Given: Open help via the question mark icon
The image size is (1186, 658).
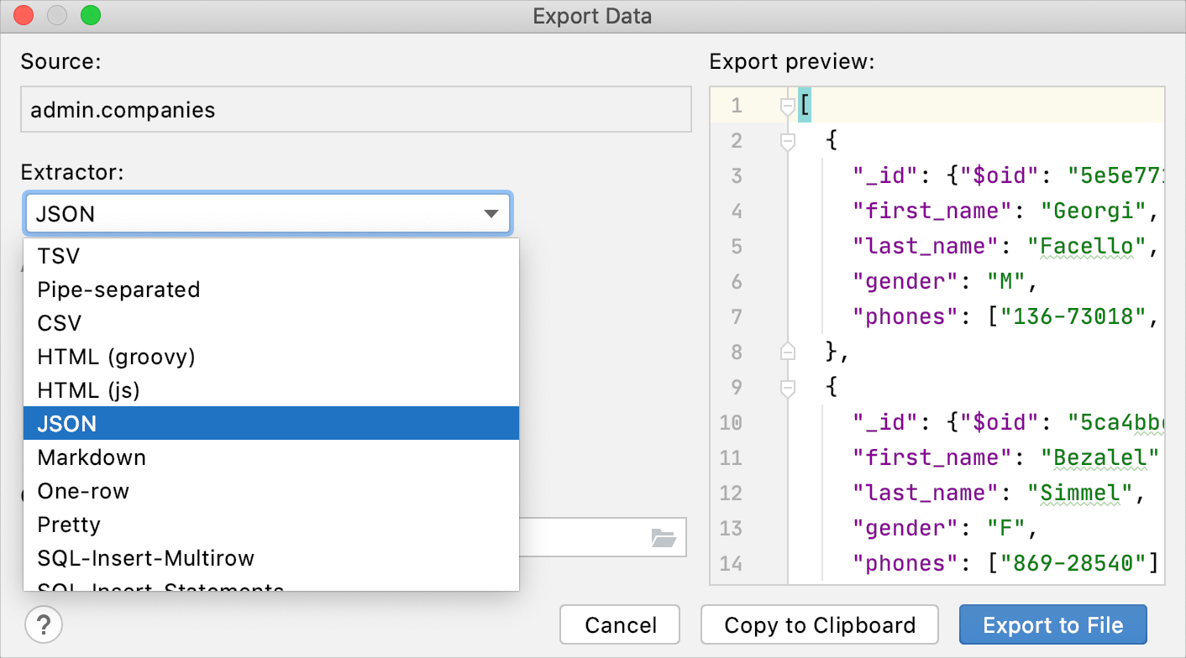Looking at the screenshot, I should click(x=44, y=624).
